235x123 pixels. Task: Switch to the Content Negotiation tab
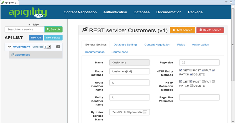157,44
